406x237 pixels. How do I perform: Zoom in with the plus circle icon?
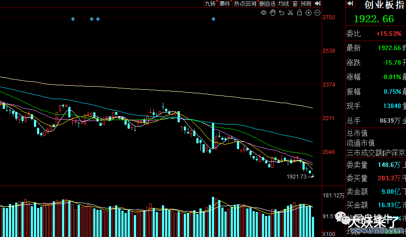coord(308,12)
